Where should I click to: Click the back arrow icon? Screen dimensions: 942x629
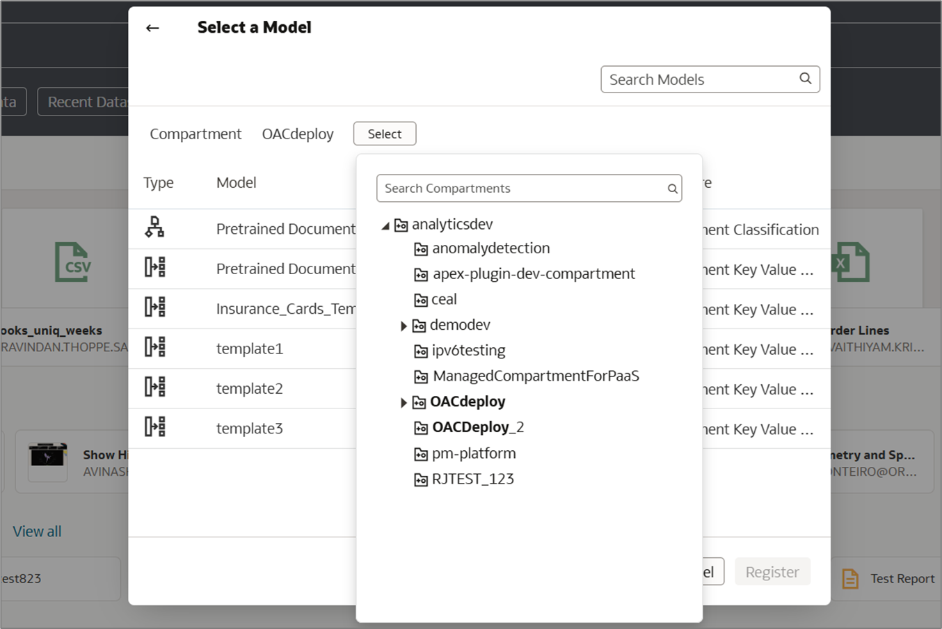coord(152,28)
